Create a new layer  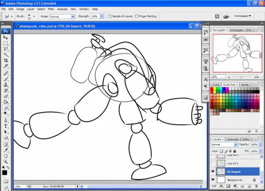(x=249, y=186)
